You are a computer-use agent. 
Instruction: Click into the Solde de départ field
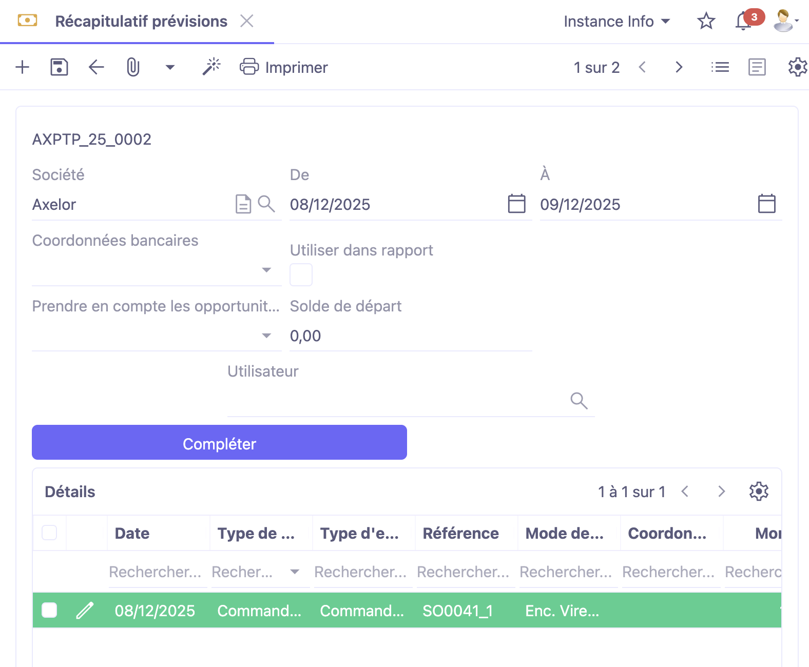pyautogui.click(x=410, y=336)
